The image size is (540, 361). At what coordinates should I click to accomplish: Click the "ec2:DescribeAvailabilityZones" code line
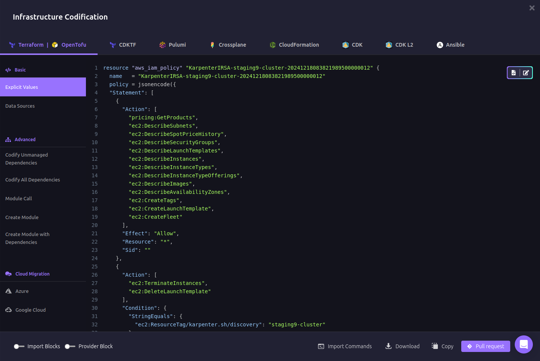point(179,192)
